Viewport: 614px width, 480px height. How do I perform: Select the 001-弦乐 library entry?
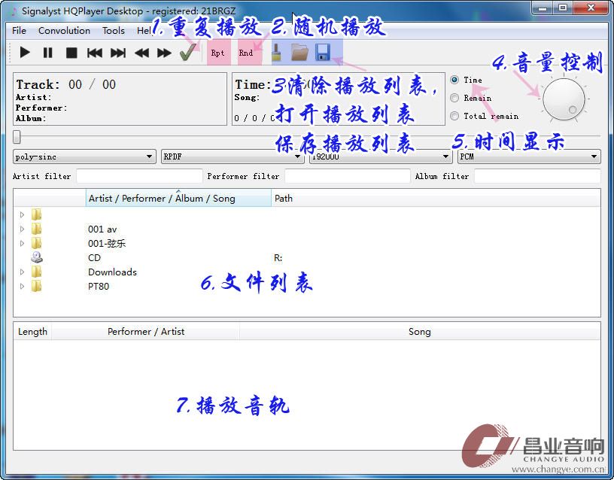tap(107, 244)
